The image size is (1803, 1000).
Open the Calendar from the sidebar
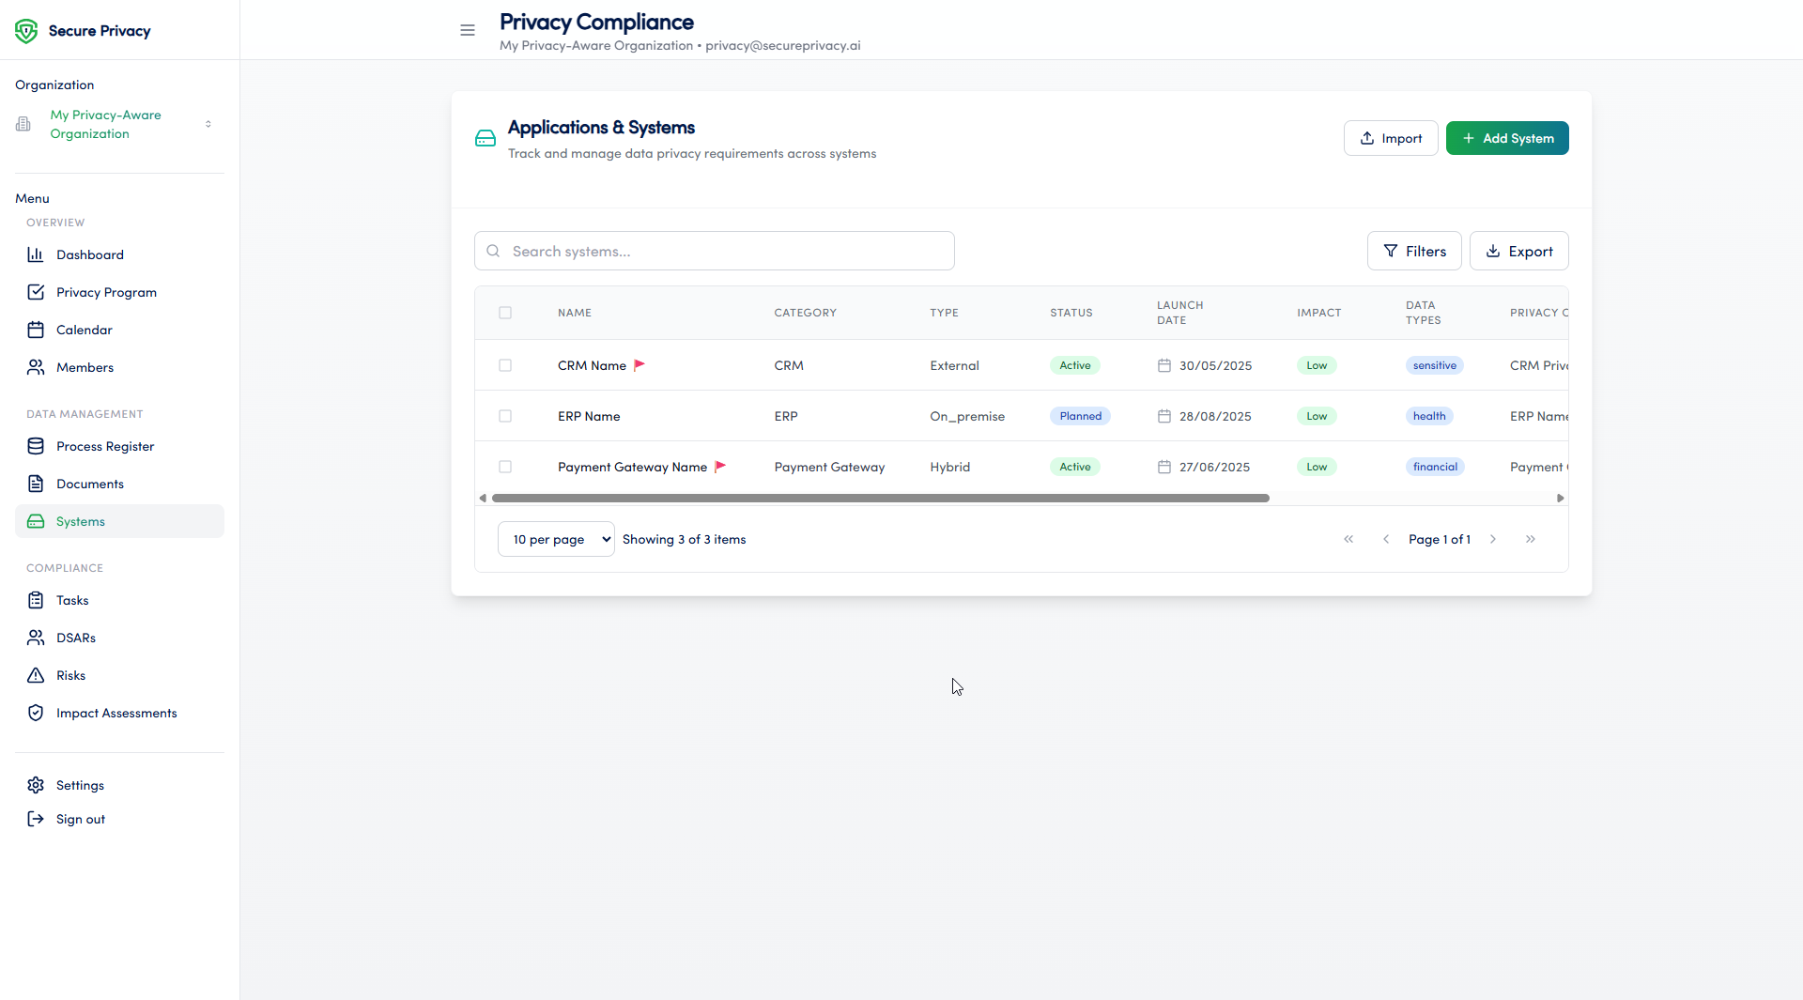pyautogui.click(x=36, y=330)
